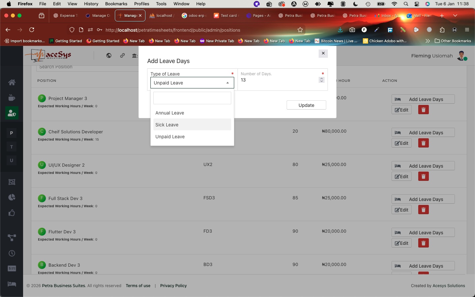The width and height of the screenshot is (475, 297).
Task: Collapse the Type of Leave dropdown
Action: 227,83
